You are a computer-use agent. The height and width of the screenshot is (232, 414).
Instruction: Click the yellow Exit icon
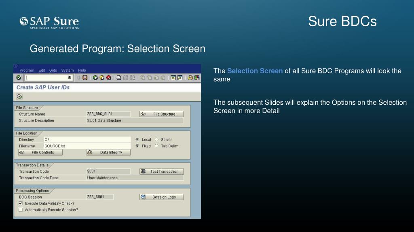pos(102,78)
